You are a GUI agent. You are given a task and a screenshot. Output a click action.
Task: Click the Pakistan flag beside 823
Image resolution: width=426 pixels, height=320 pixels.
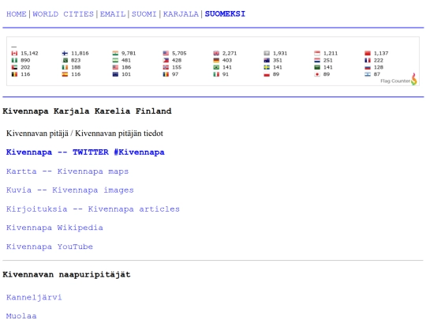[65, 60]
